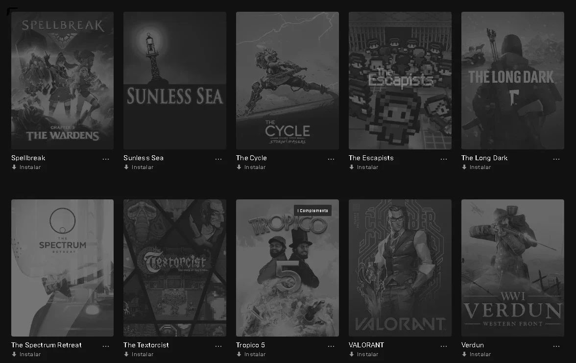This screenshot has height=363, width=576.
Task: Select The Escapists game cover
Action: (x=400, y=80)
